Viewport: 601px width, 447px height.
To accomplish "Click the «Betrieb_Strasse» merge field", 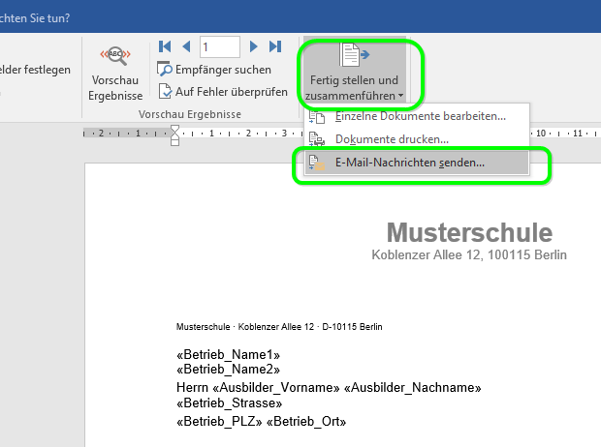I will click(229, 403).
